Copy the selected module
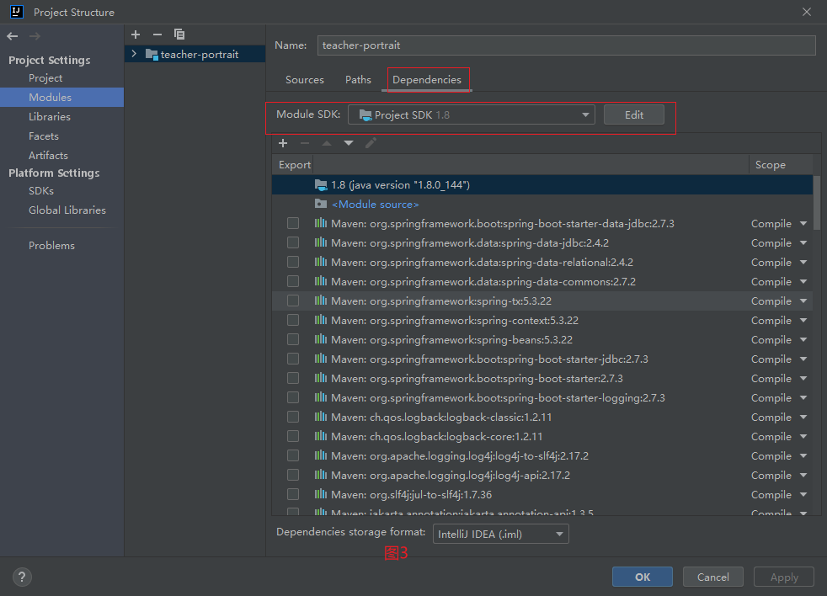The width and height of the screenshot is (827, 596). coord(179,35)
